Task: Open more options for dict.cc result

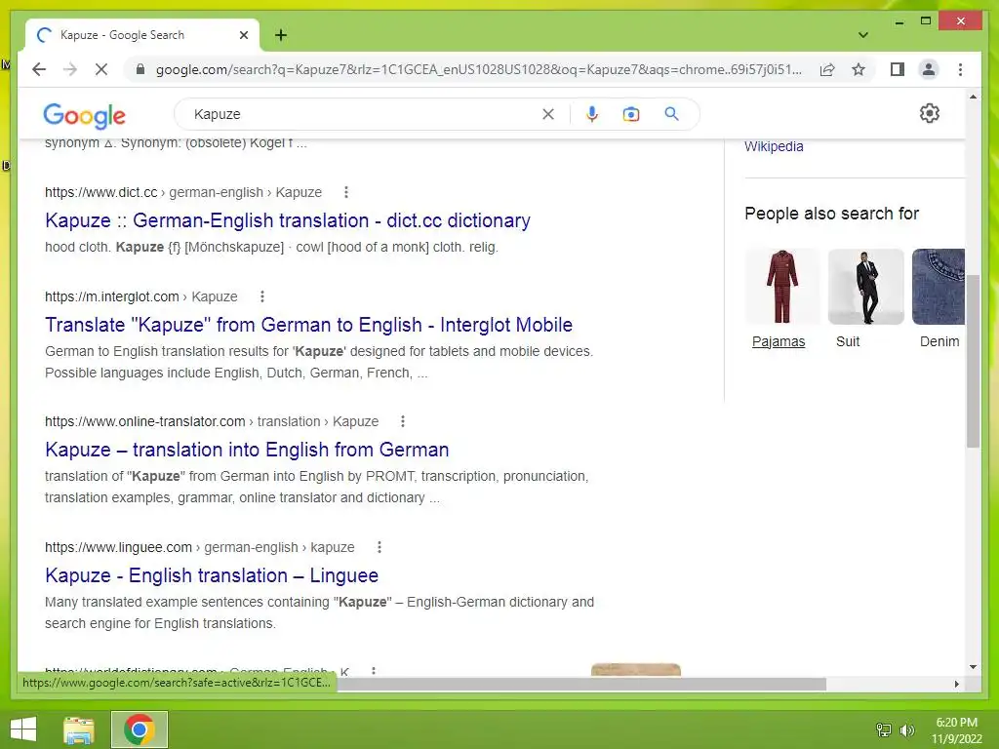Action: [346, 192]
